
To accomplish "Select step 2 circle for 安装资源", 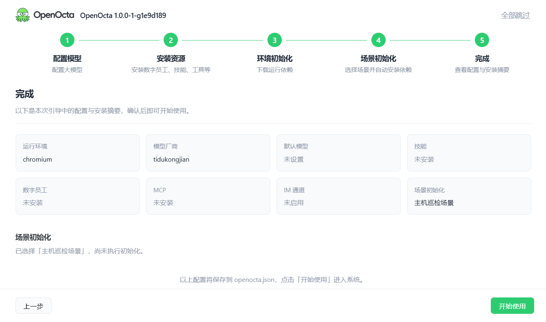I will point(171,40).
